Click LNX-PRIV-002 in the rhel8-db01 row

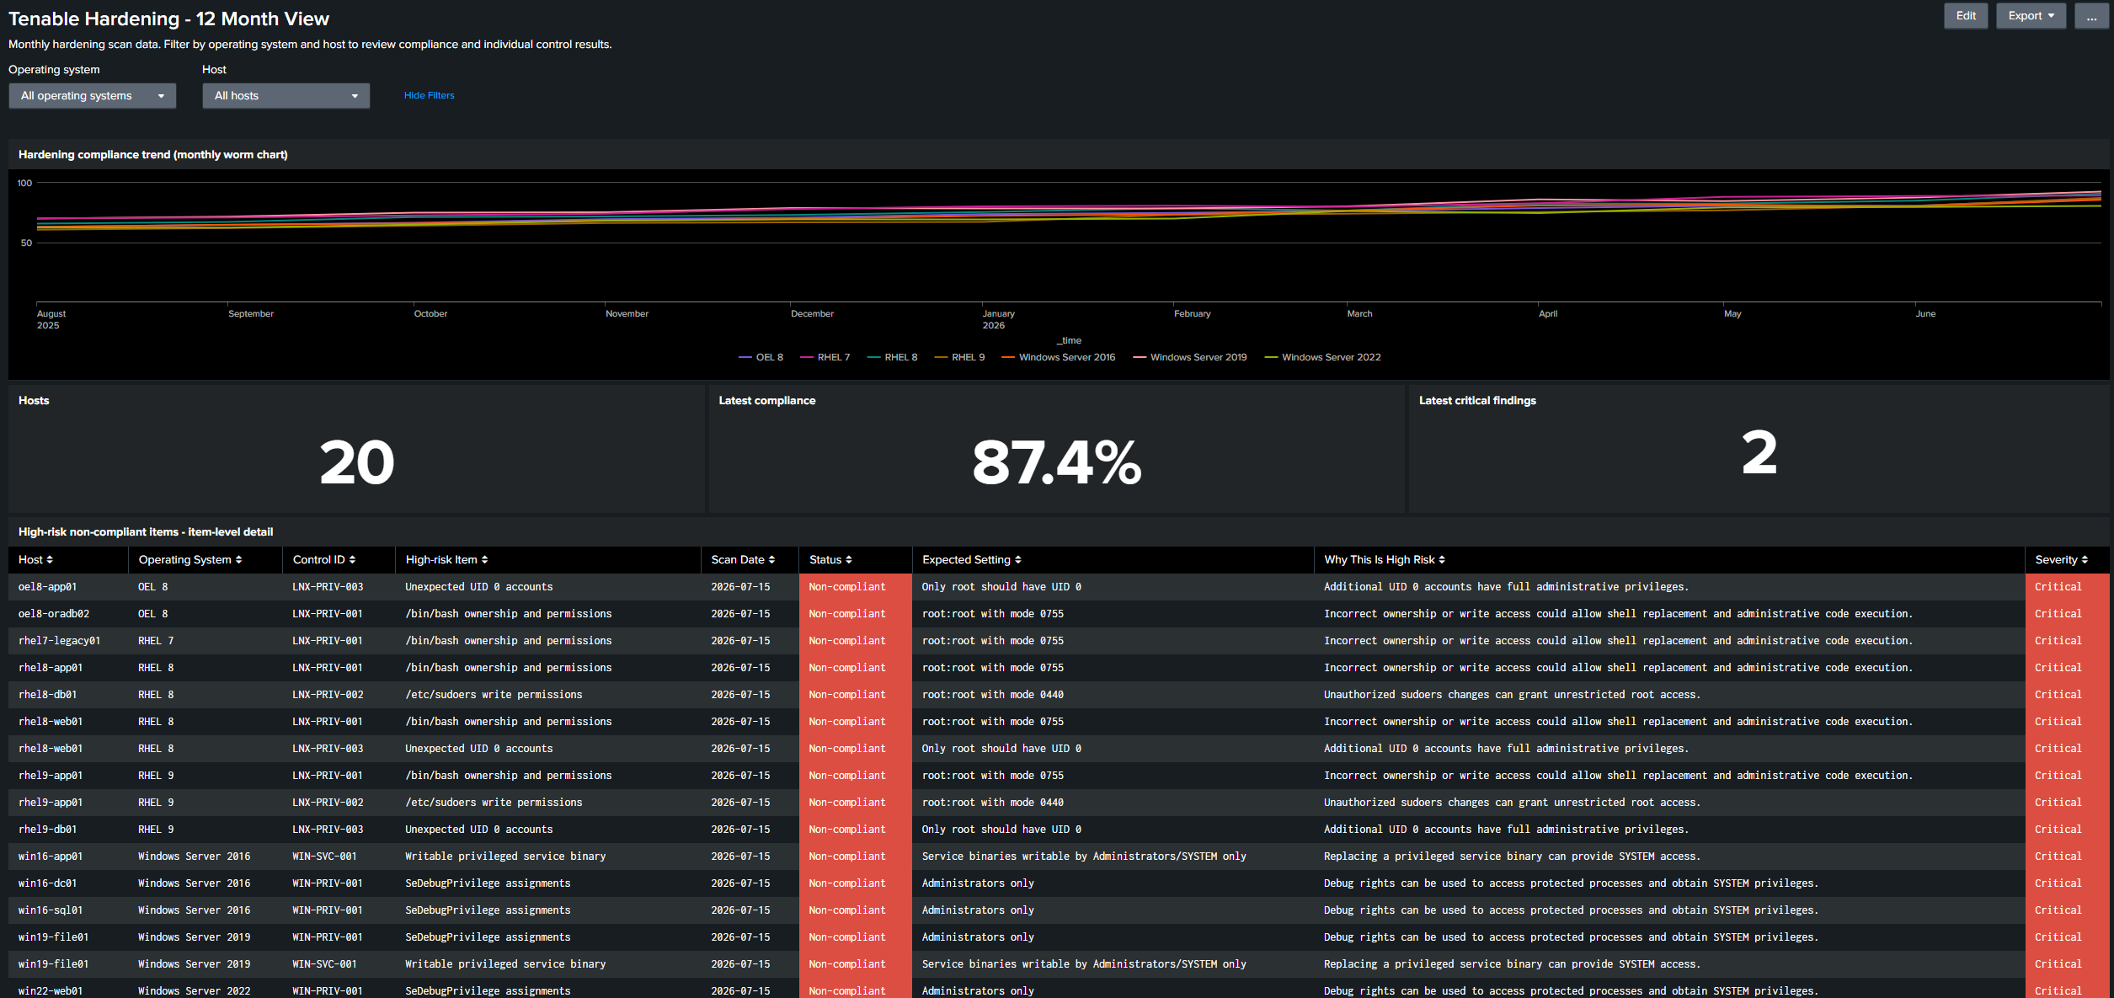[328, 695]
